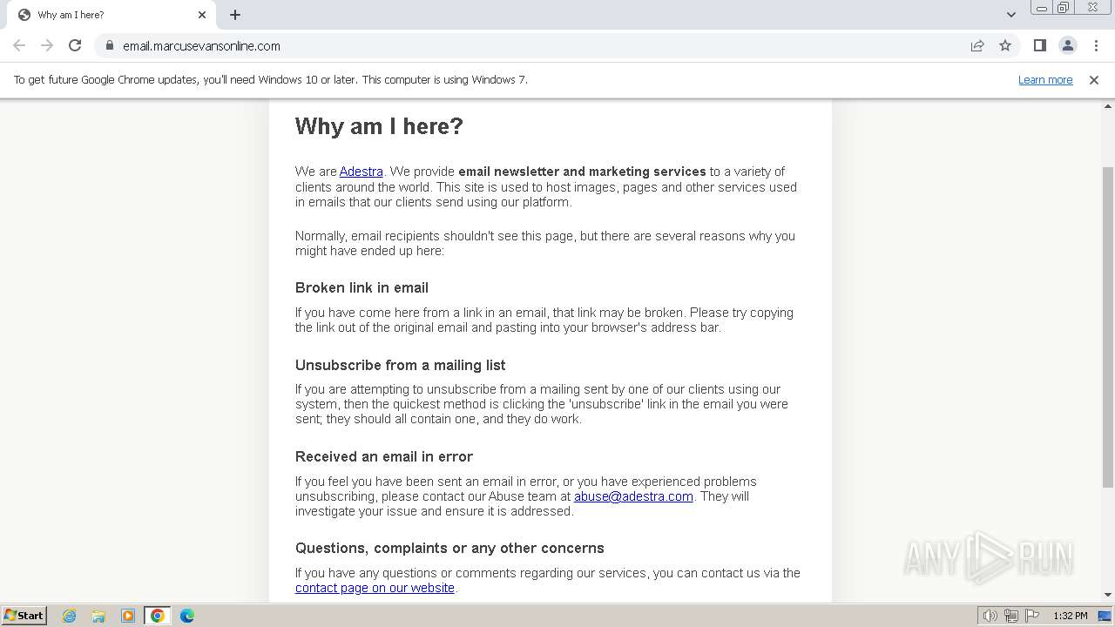Open Chrome profile menu

click(1067, 45)
